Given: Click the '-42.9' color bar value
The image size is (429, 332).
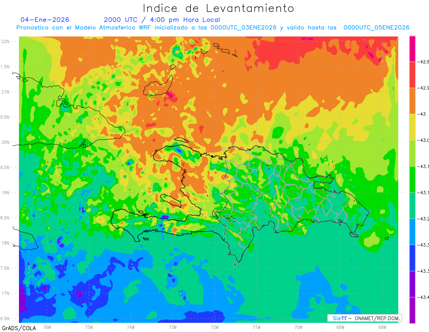Looking at the screenshot, I should [x=424, y=88].
